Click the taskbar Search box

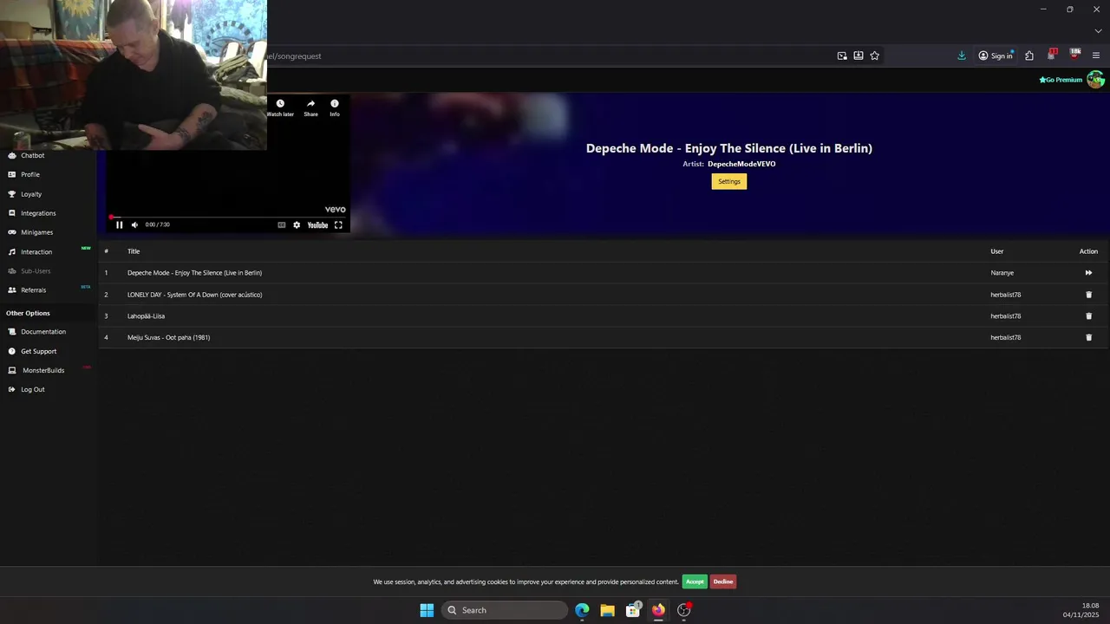[505, 610]
